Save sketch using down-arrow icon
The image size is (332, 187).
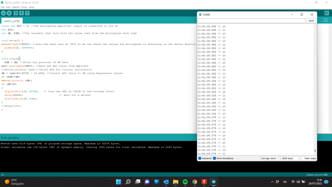pos(27,13)
